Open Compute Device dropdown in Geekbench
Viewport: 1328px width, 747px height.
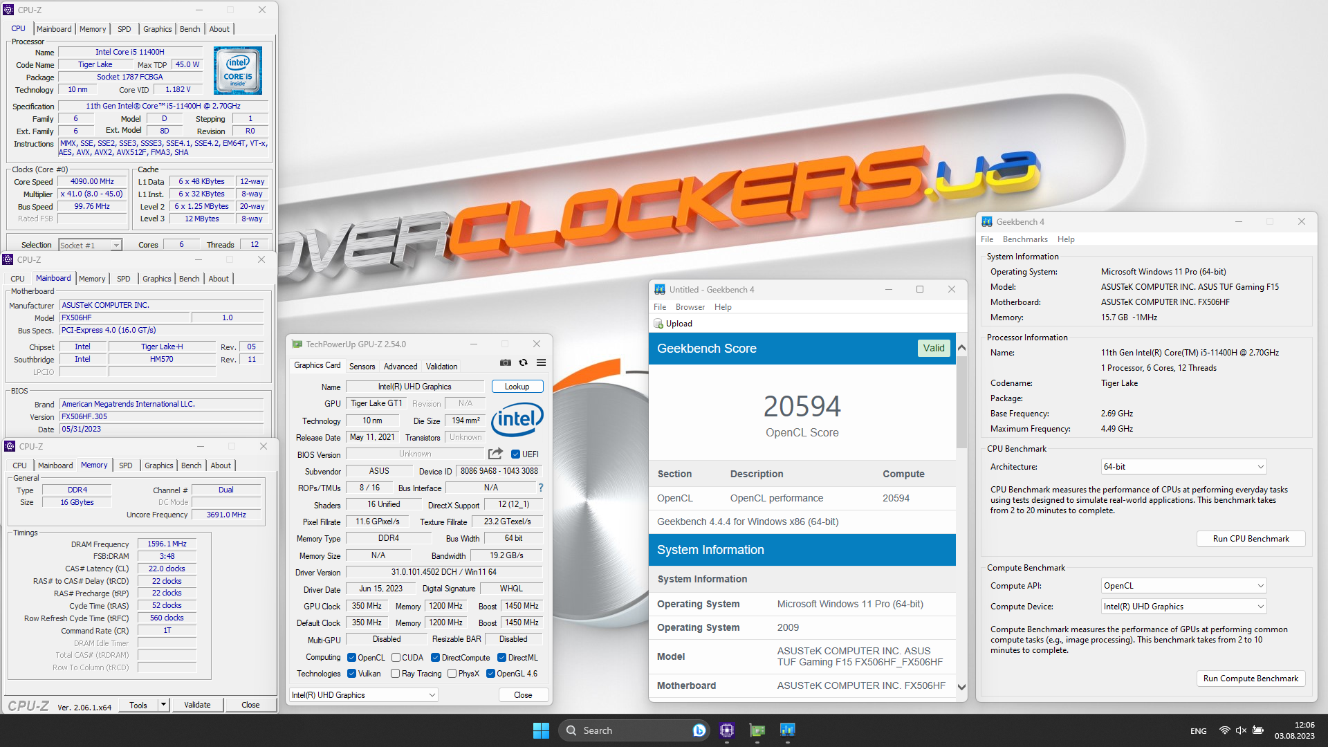(1183, 607)
